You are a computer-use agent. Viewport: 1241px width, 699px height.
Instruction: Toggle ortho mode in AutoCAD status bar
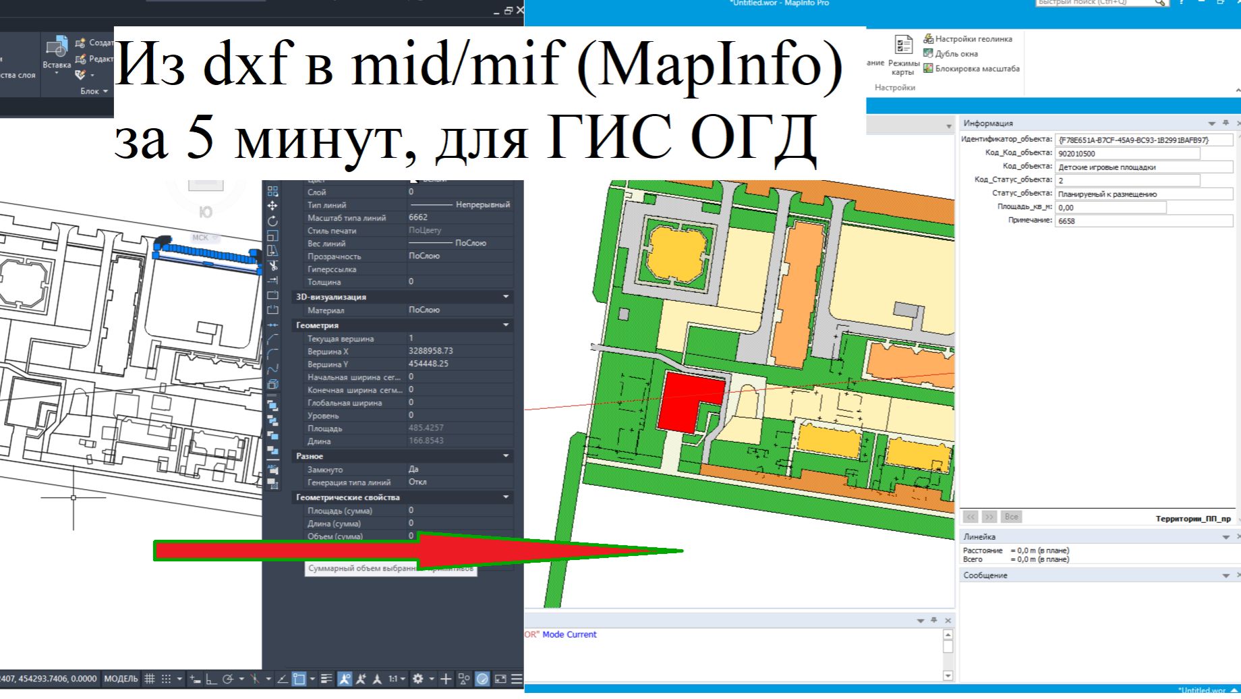coord(211,679)
